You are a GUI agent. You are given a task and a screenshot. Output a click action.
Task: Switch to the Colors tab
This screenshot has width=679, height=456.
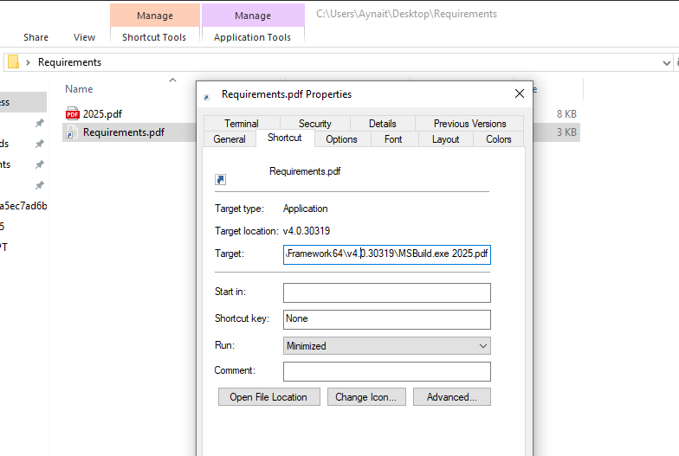[x=498, y=139]
